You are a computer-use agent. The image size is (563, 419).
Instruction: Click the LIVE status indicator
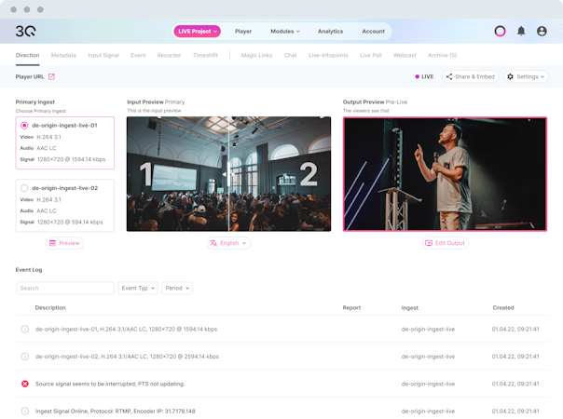[x=424, y=76]
